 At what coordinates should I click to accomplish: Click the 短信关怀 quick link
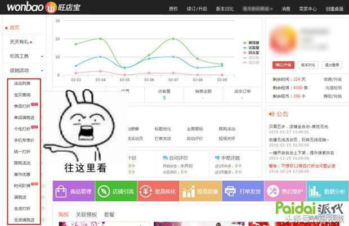click(x=227, y=138)
